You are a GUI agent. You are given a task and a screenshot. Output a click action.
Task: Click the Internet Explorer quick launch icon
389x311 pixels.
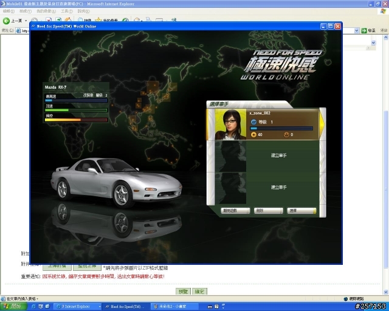point(34,307)
